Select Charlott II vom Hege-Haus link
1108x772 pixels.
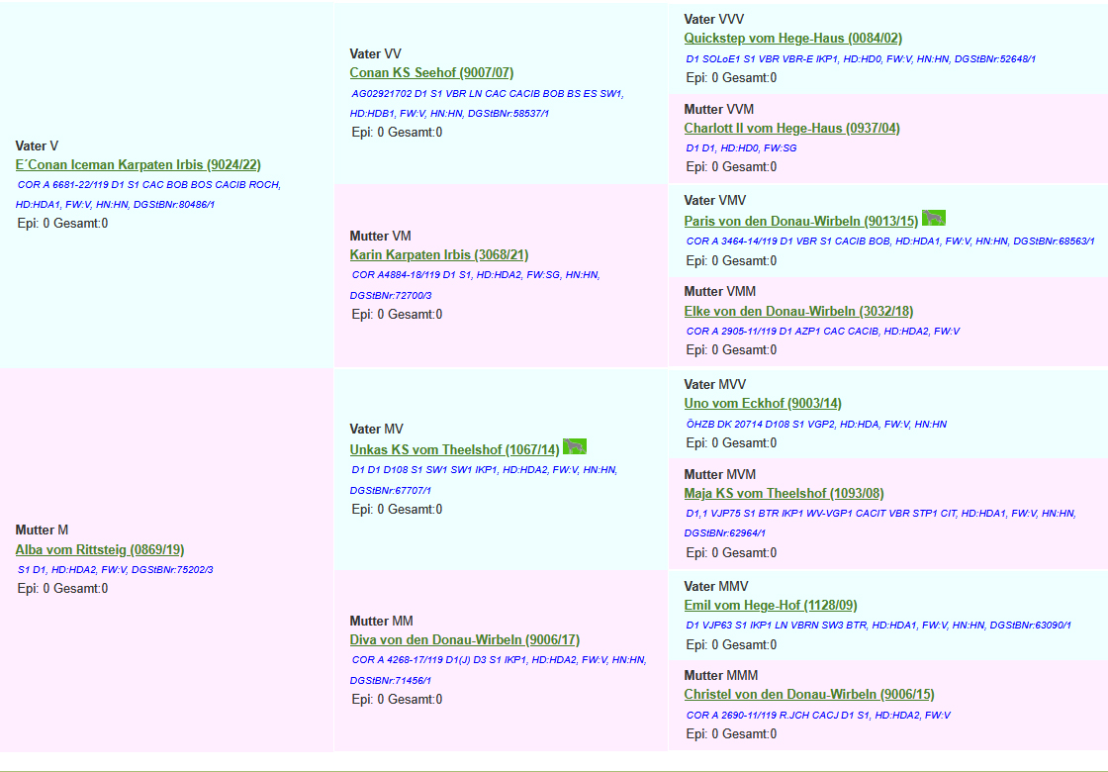tap(791, 129)
